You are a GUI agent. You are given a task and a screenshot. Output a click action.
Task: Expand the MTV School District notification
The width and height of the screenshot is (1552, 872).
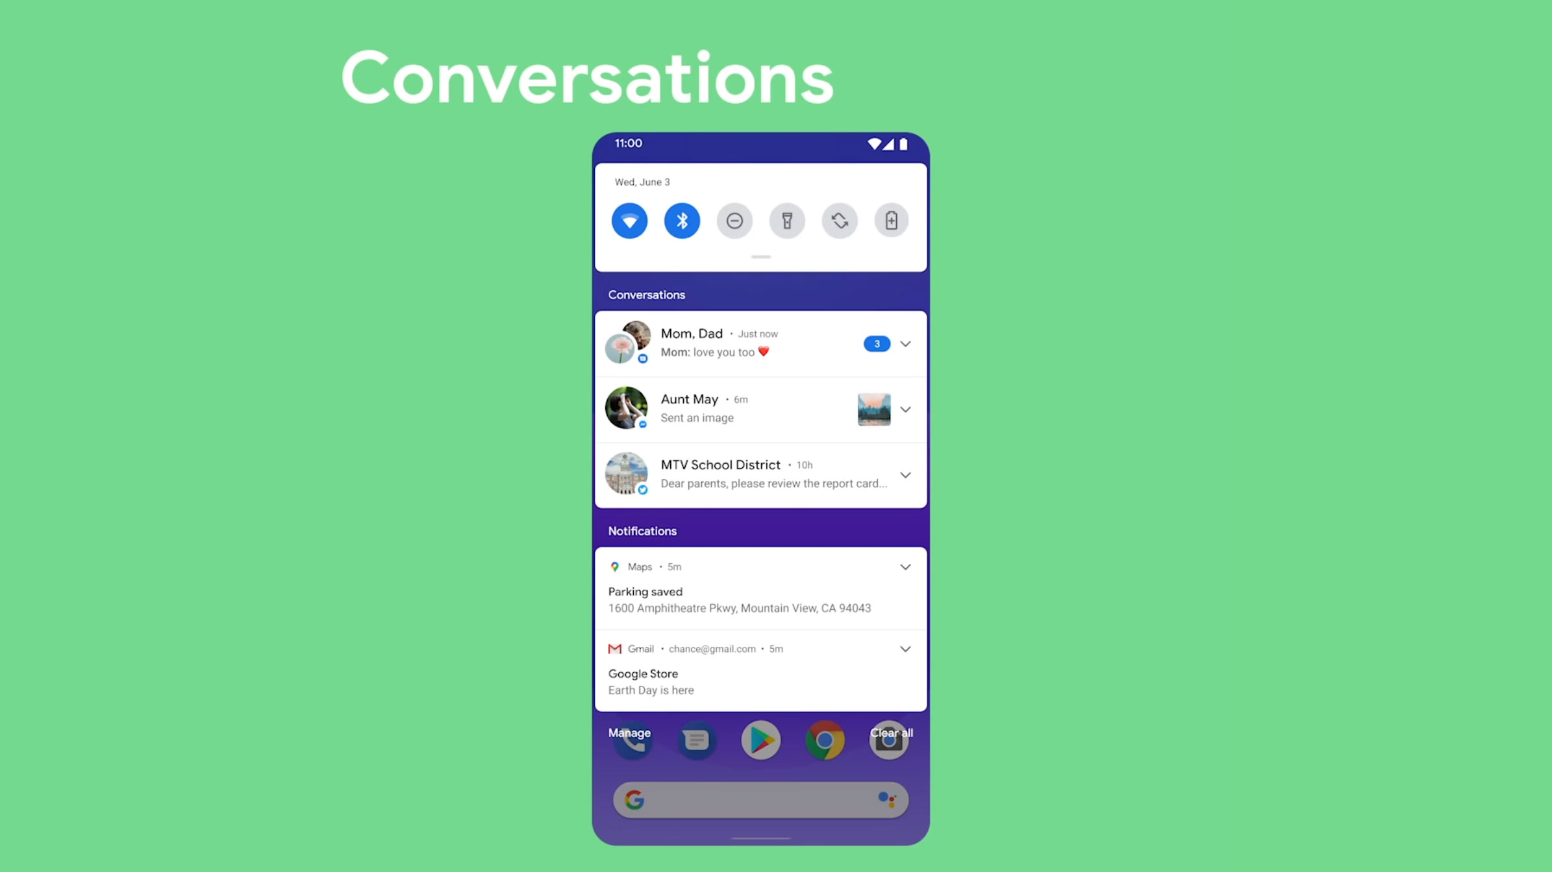(x=905, y=475)
